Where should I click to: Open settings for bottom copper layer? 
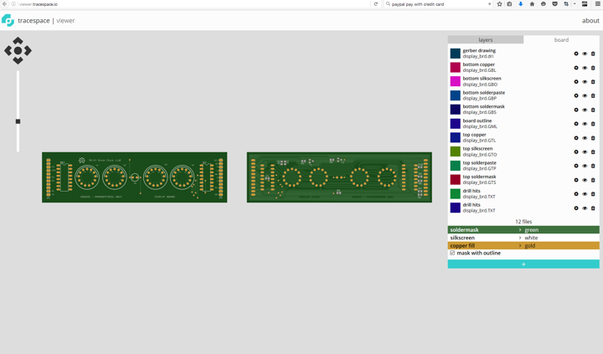pos(576,68)
